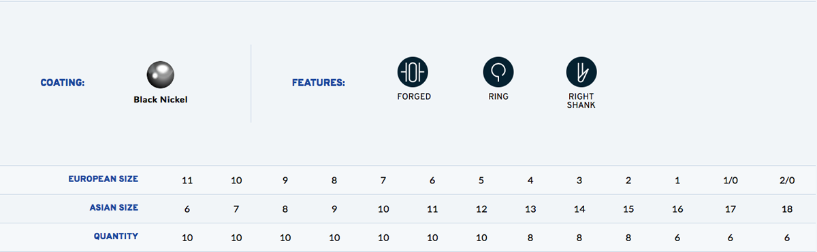Click the FORGED text label
Image resolution: width=817 pixels, height=252 pixels.
click(x=414, y=97)
